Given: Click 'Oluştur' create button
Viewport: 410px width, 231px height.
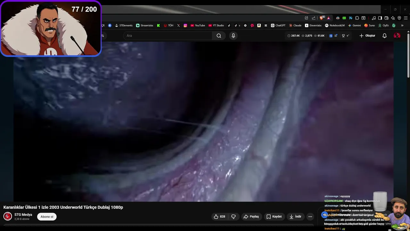Looking at the screenshot, I should [367, 36].
